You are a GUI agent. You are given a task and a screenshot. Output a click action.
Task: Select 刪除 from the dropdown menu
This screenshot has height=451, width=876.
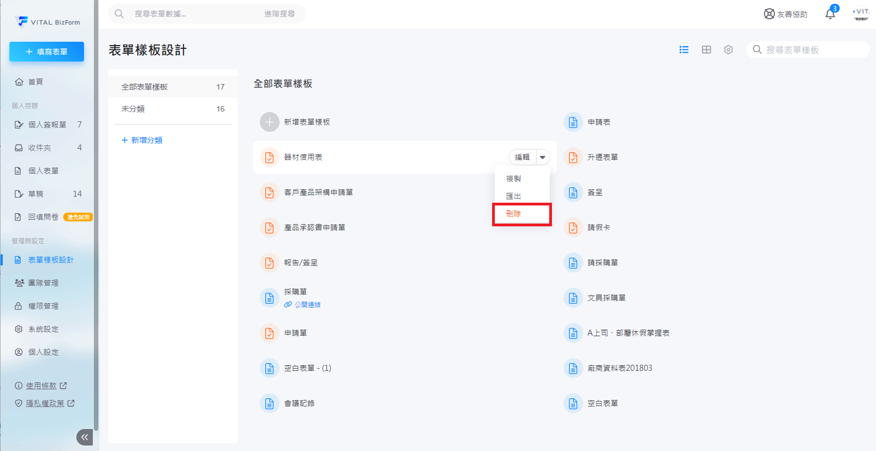pyautogui.click(x=514, y=214)
